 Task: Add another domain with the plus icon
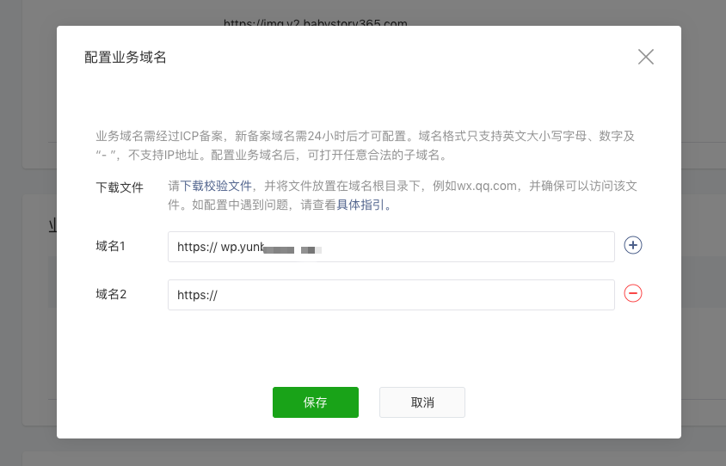[632, 245]
